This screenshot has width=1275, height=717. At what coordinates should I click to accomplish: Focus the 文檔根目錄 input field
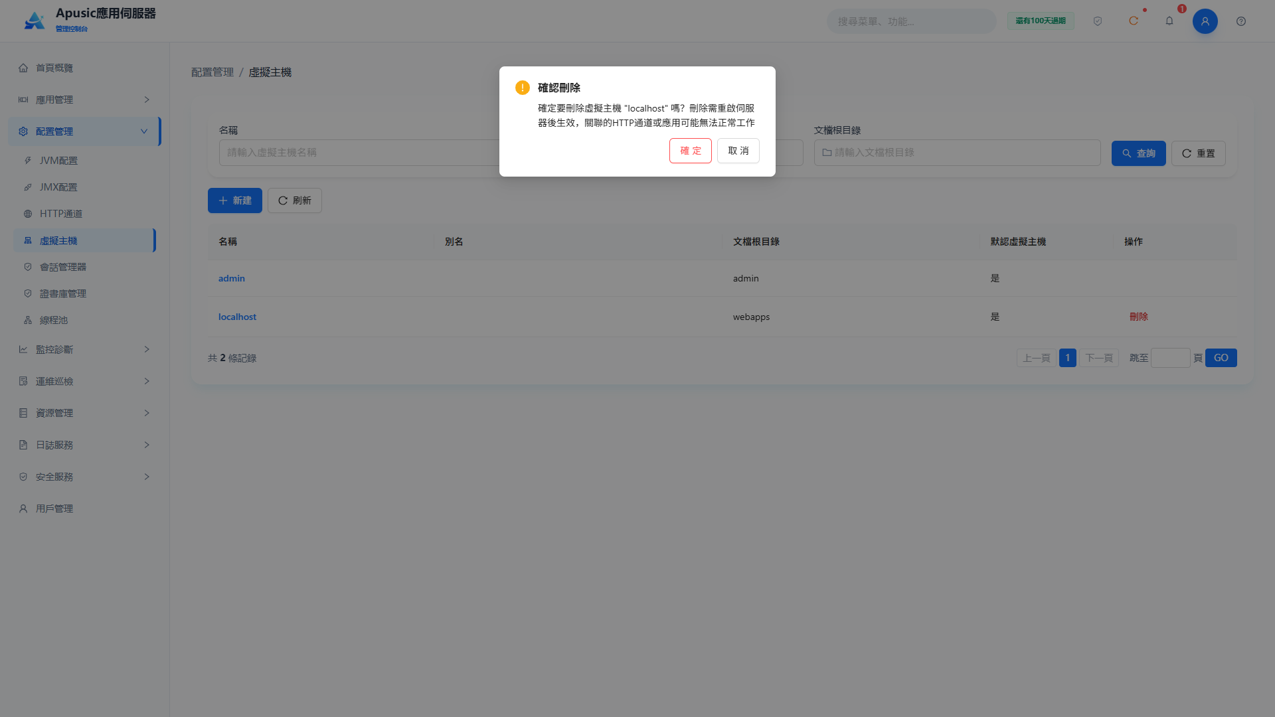[958, 153]
